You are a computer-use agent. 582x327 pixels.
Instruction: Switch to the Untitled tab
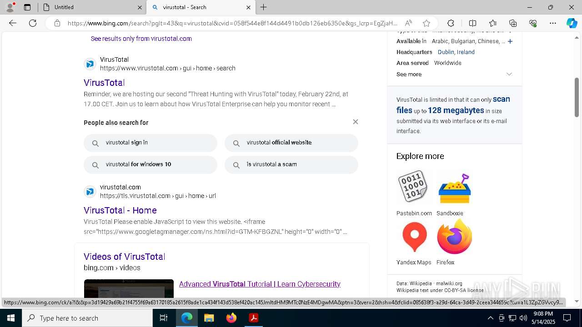91,7
